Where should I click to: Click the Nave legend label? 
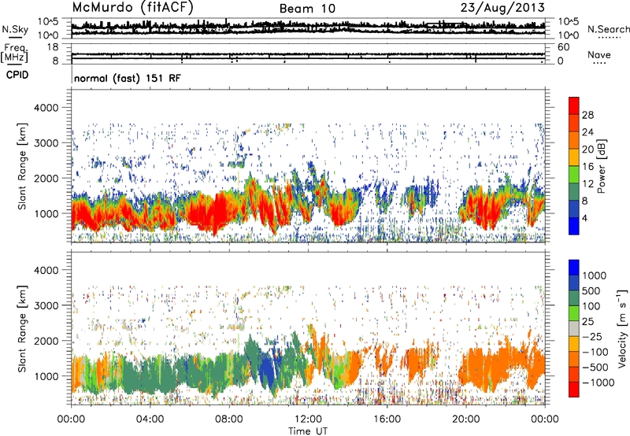click(x=599, y=54)
